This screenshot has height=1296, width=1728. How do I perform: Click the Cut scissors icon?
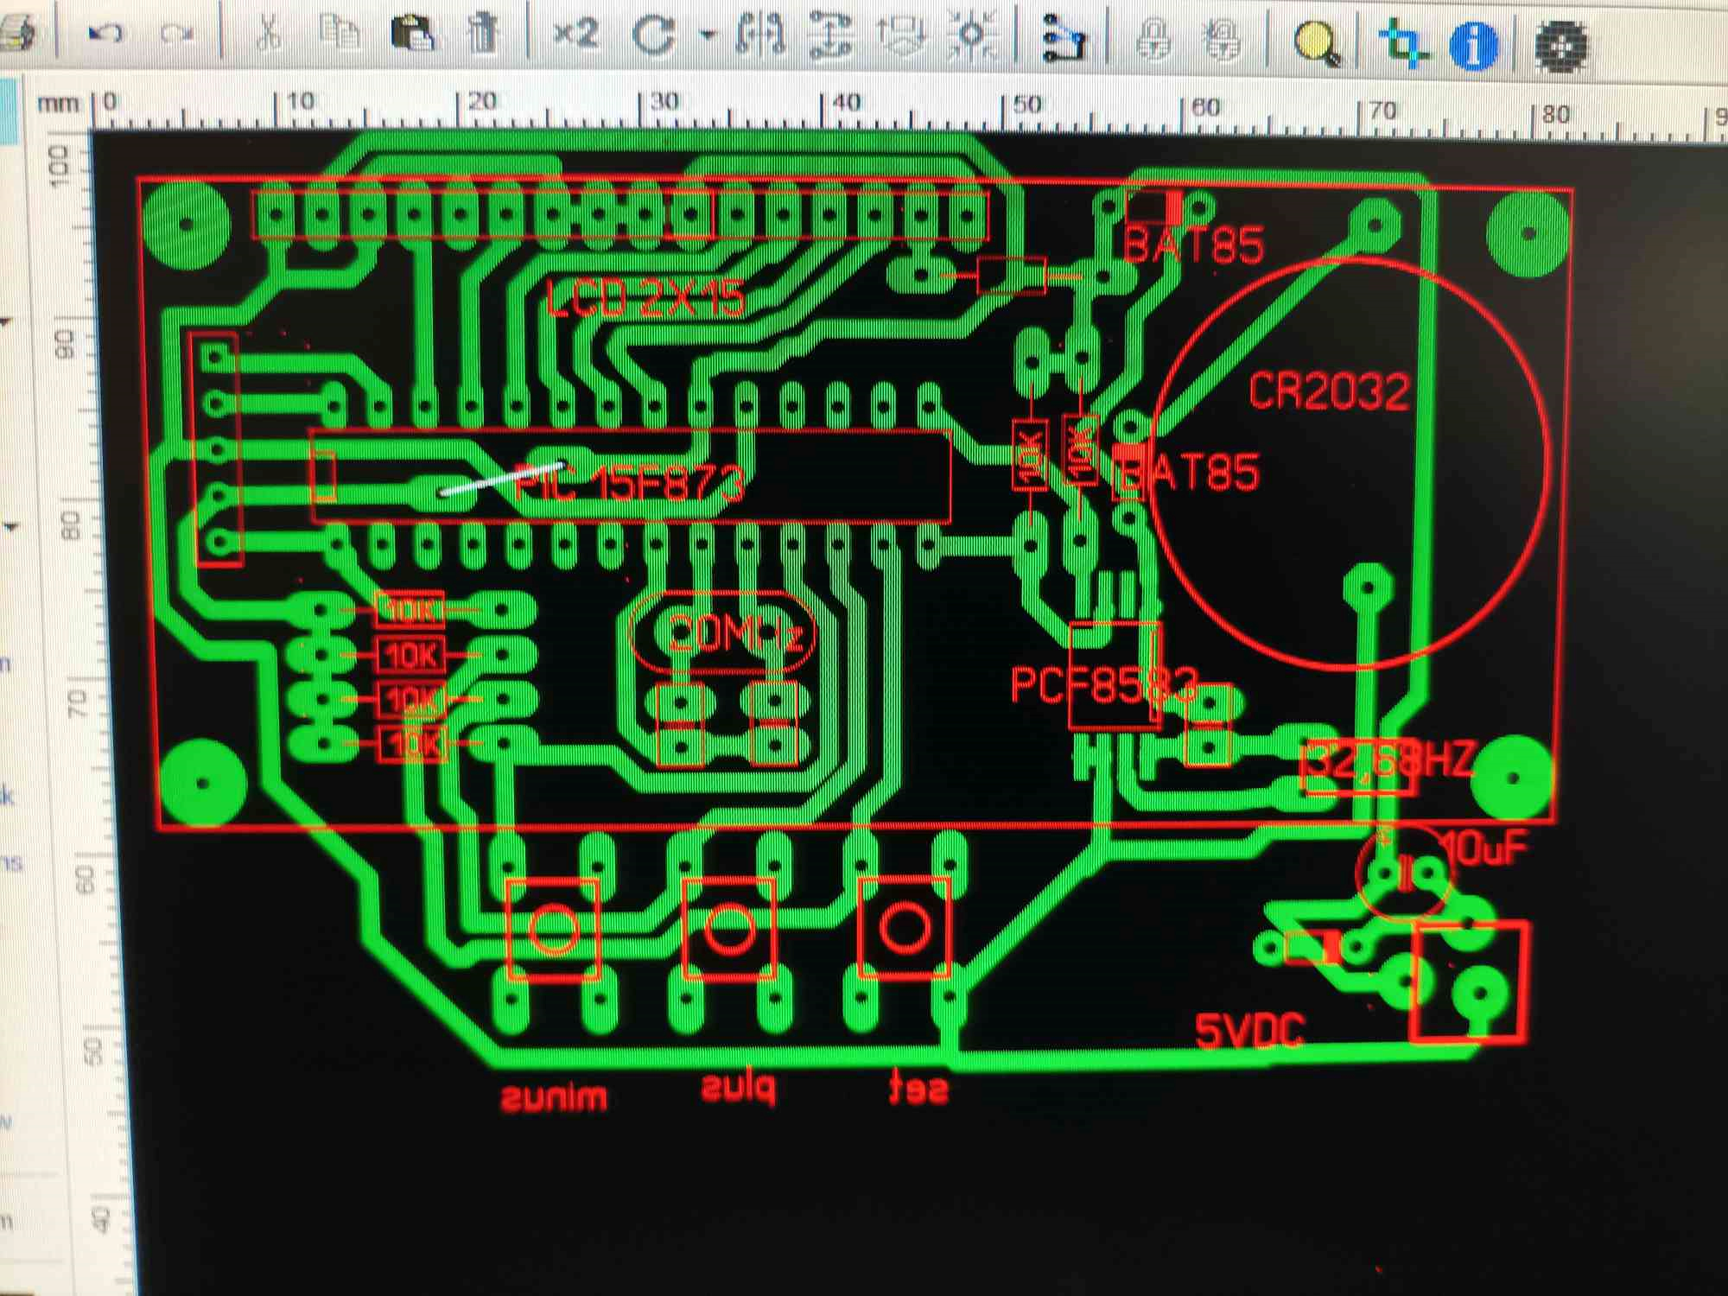[269, 33]
